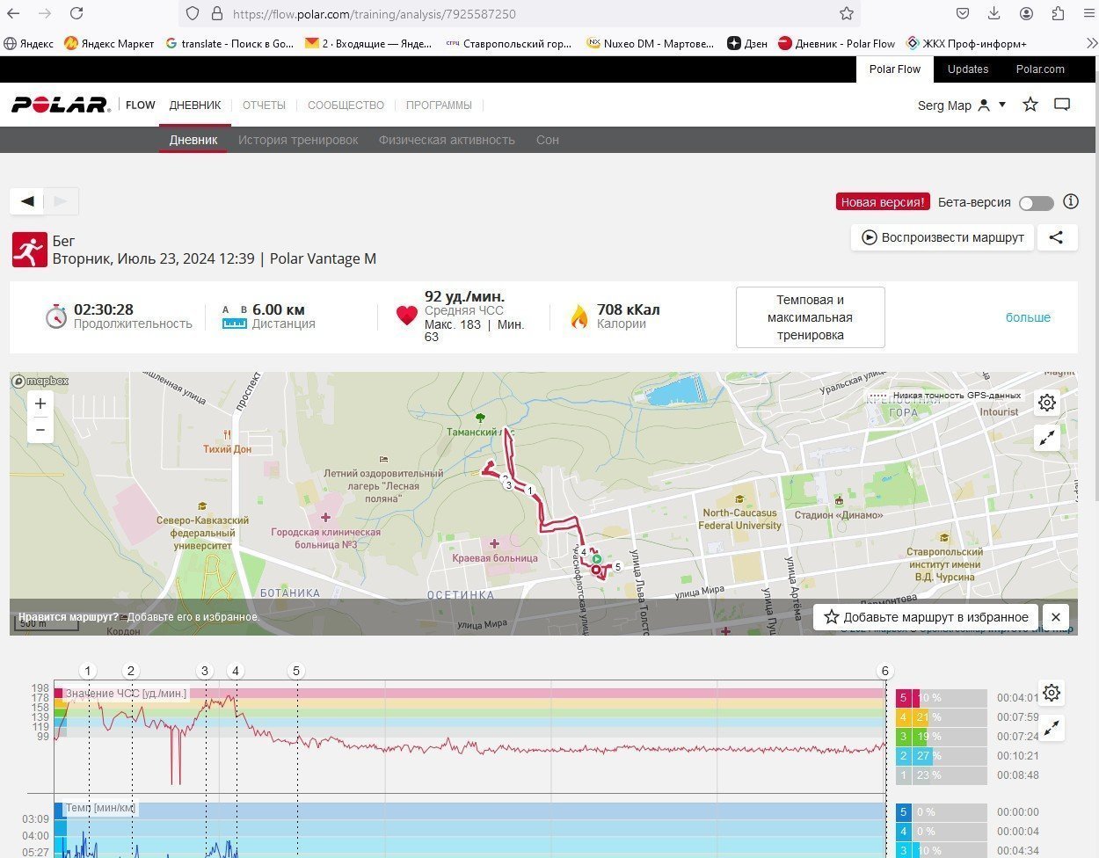This screenshot has height=858, width=1099.
Task: Click lap marker 1 on the graph
Action: click(88, 671)
